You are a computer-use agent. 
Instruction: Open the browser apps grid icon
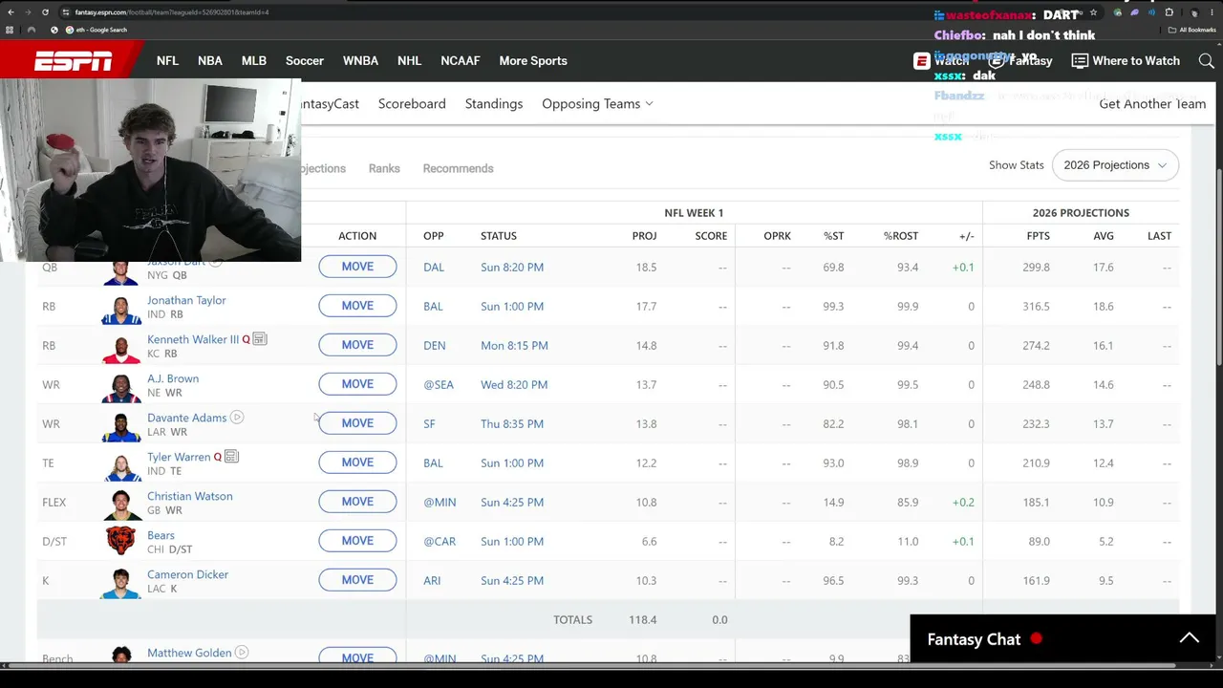[10, 30]
